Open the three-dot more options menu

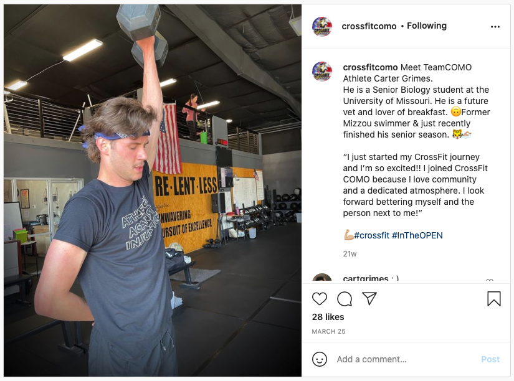click(495, 27)
